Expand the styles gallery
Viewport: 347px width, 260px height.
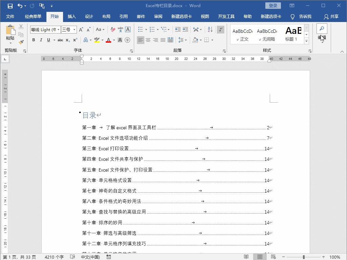click(306, 41)
